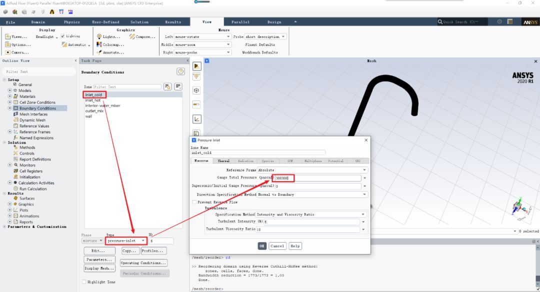Close the Pressure Inlet dialog
The height and width of the screenshot is (292, 540).
point(366,140)
